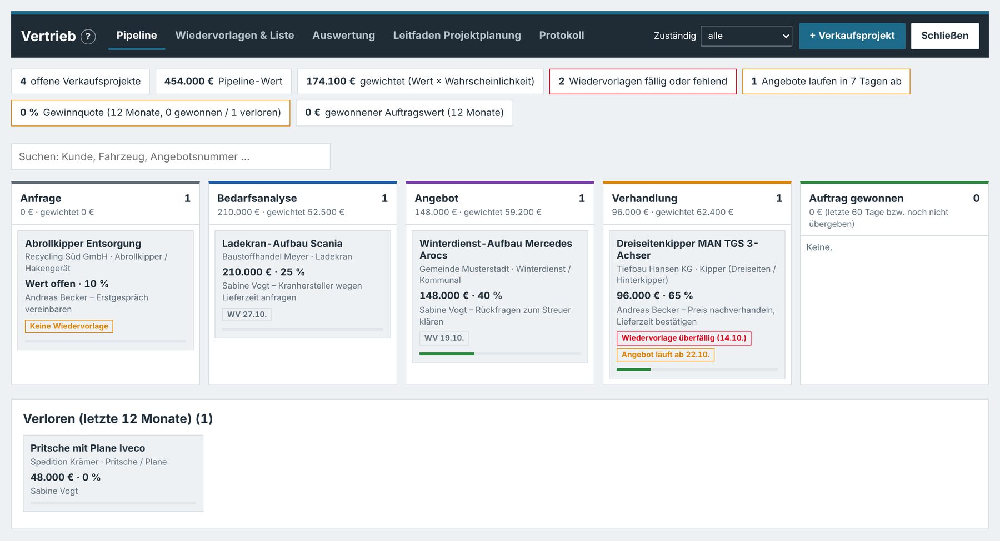The width and height of the screenshot is (1000, 541).
Task: Open the Auswertung tab
Action: pos(343,36)
